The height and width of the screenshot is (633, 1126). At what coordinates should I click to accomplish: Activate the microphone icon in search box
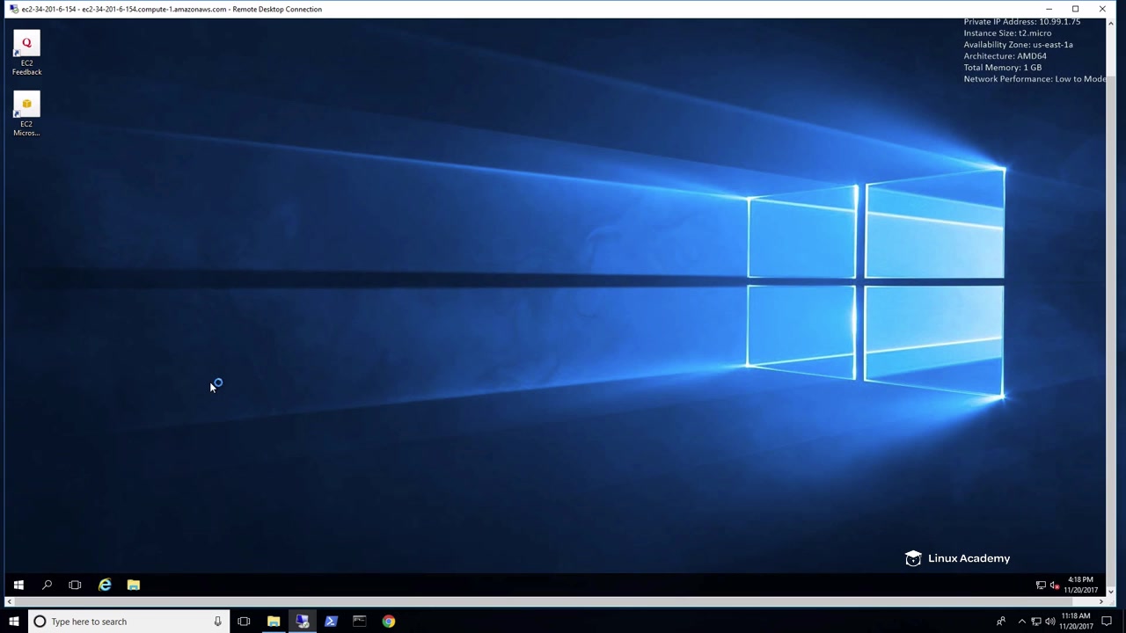[x=217, y=622]
